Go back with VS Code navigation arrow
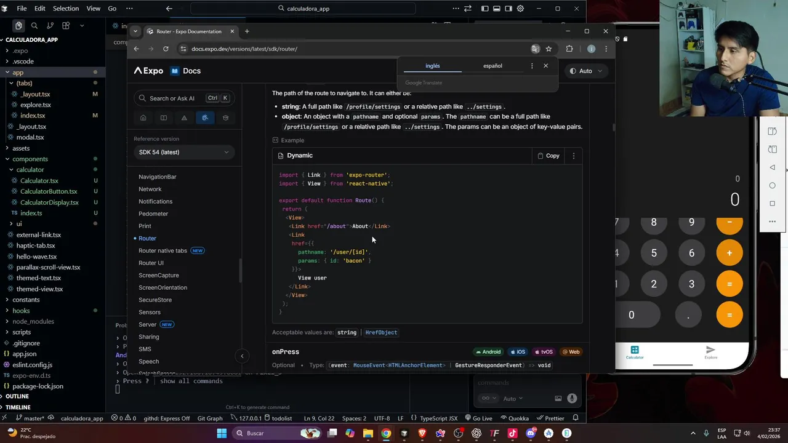Viewport: 788px width, 443px height. [169, 9]
